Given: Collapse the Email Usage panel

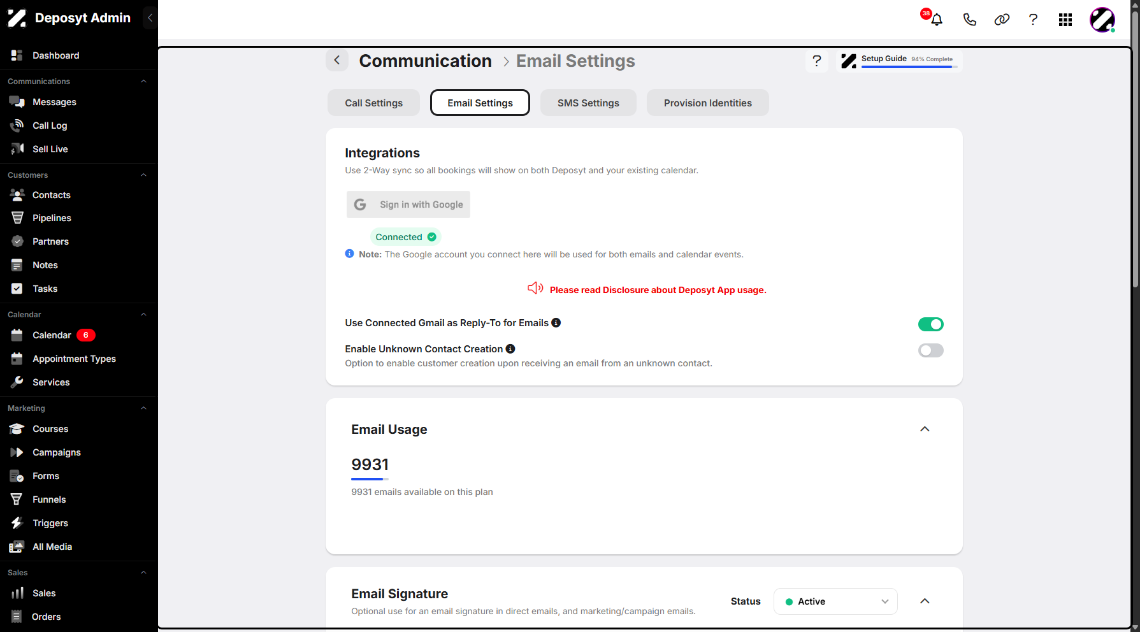Looking at the screenshot, I should click(925, 429).
